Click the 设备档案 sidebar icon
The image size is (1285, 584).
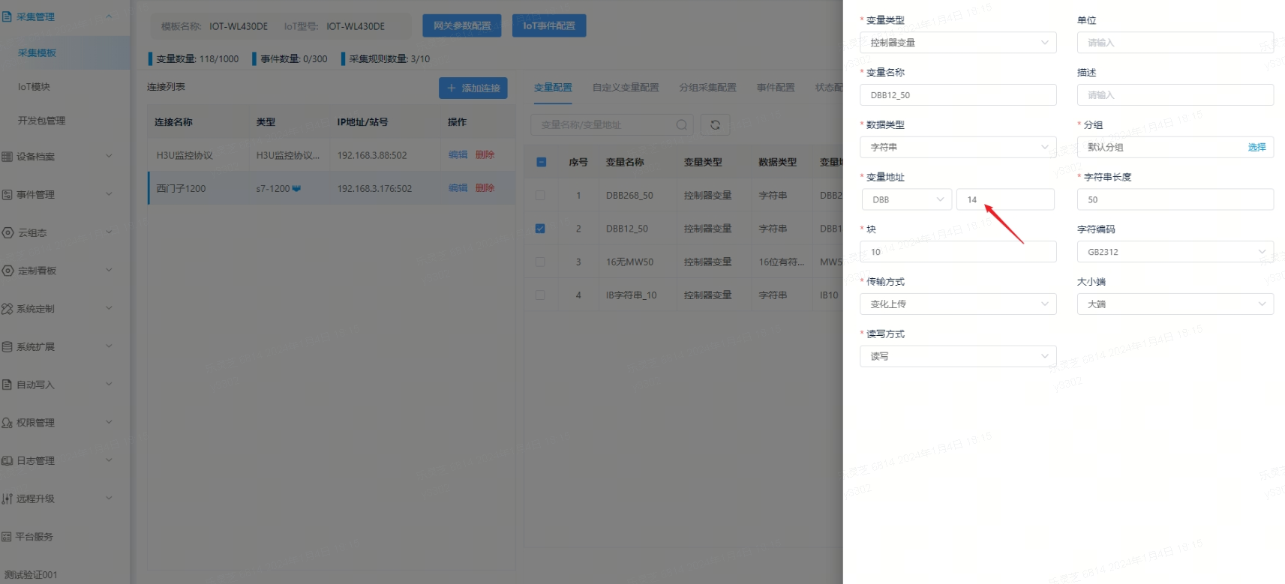click(8, 157)
